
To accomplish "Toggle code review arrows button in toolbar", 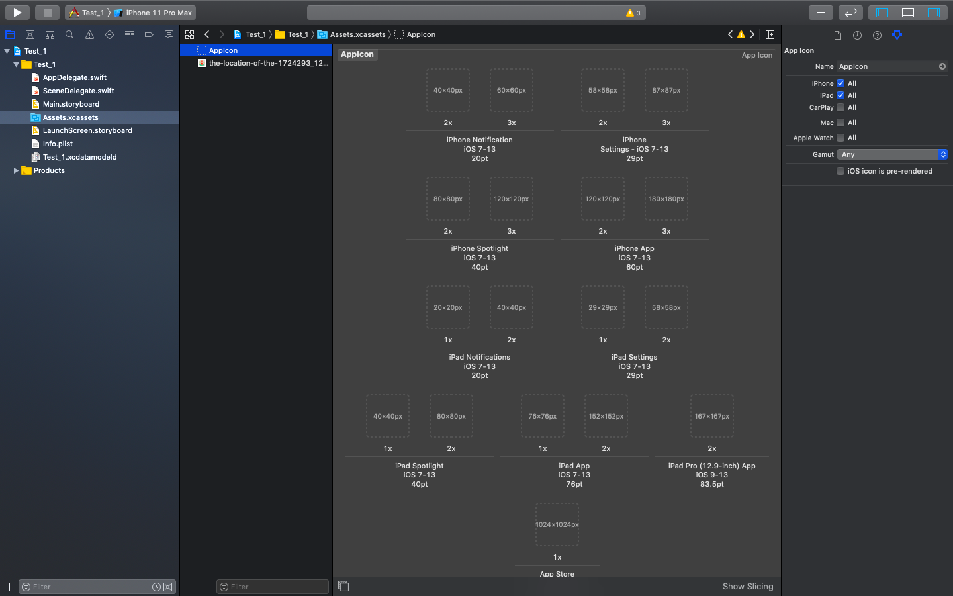I will tap(850, 12).
